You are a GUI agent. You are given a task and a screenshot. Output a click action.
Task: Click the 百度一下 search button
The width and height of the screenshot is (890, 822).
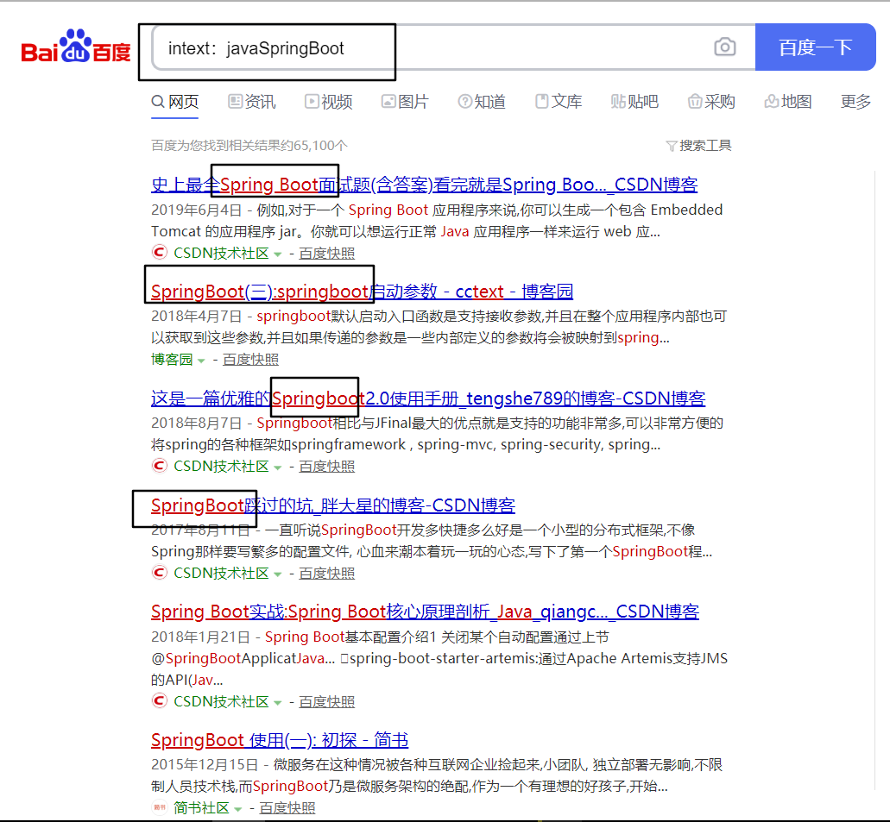(x=815, y=47)
